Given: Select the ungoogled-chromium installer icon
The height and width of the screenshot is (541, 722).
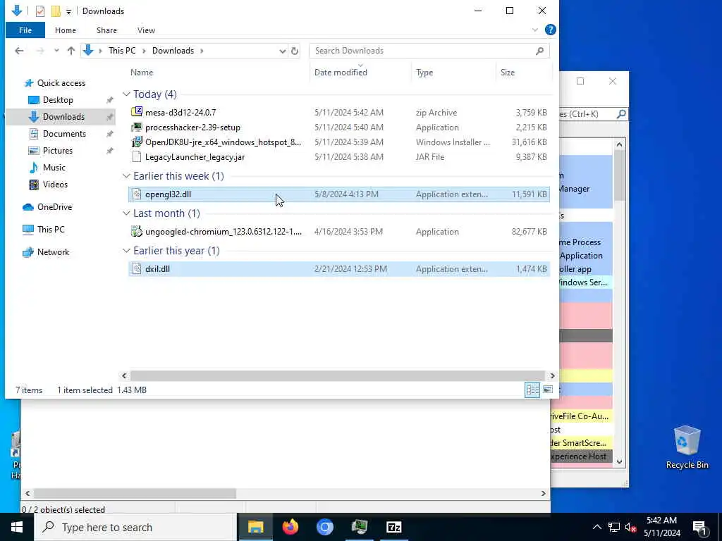Looking at the screenshot, I should pyautogui.click(x=136, y=231).
